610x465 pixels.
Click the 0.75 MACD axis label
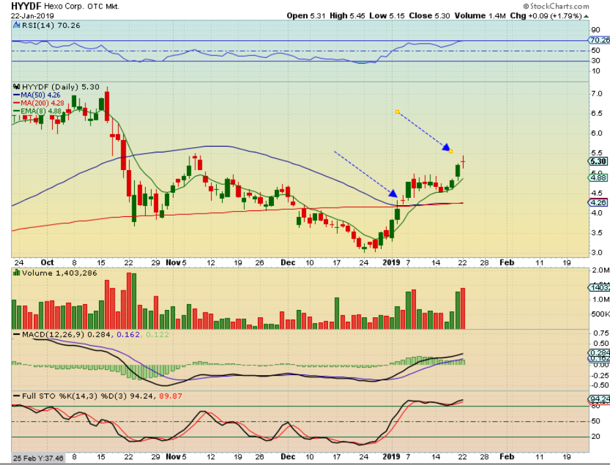[602, 333]
